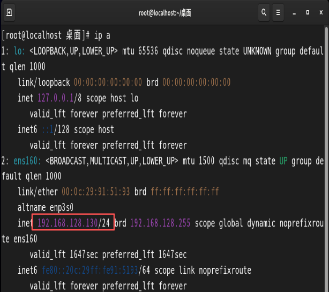
Task: Click broadcast address 192.168.128.255
Action: [x=160, y=223]
